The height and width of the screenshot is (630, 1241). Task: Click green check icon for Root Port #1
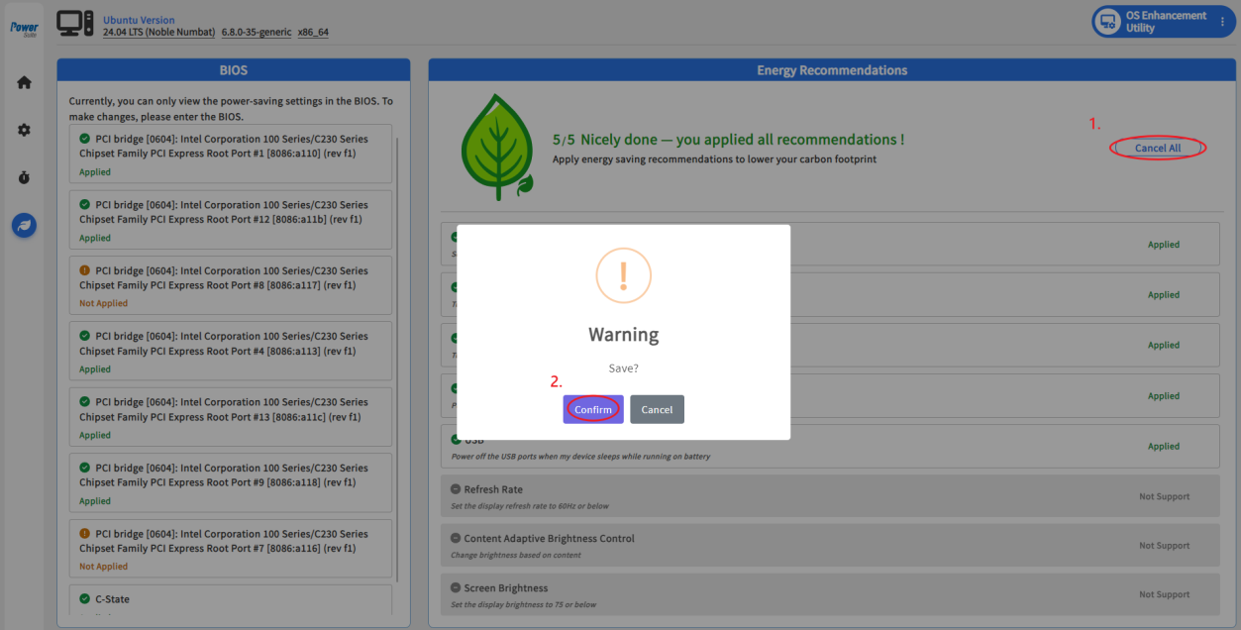pyautogui.click(x=85, y=139)
